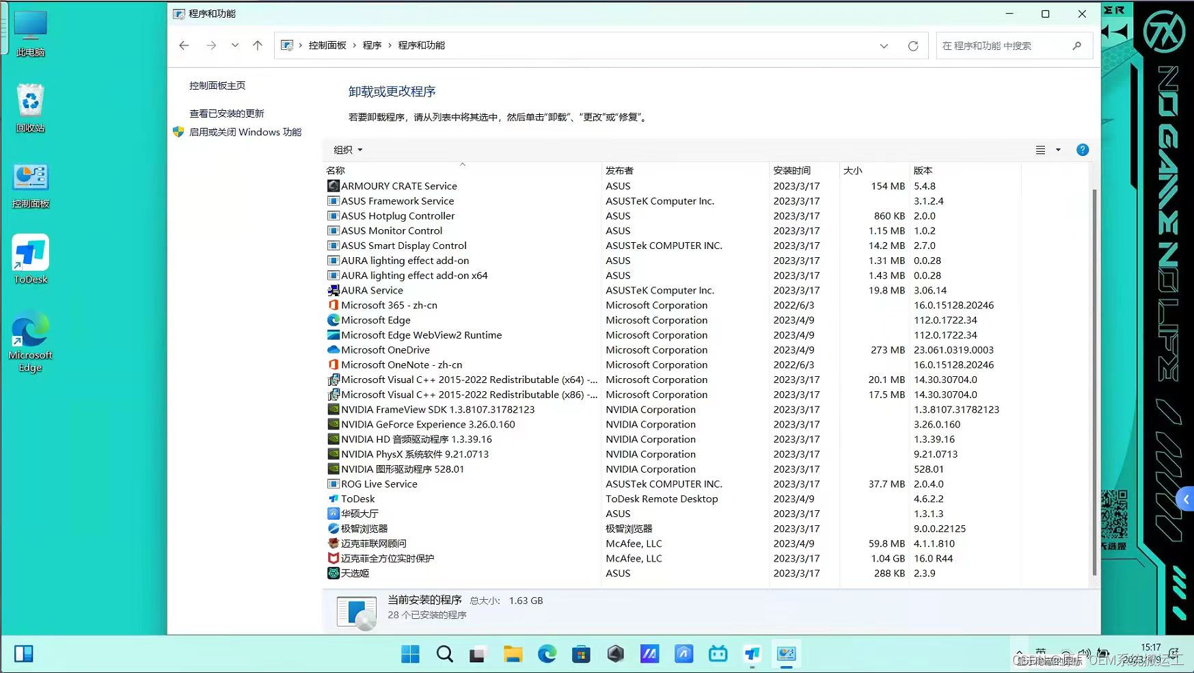Open 控制面板主页 link
1194x673 pixels.
217,85
